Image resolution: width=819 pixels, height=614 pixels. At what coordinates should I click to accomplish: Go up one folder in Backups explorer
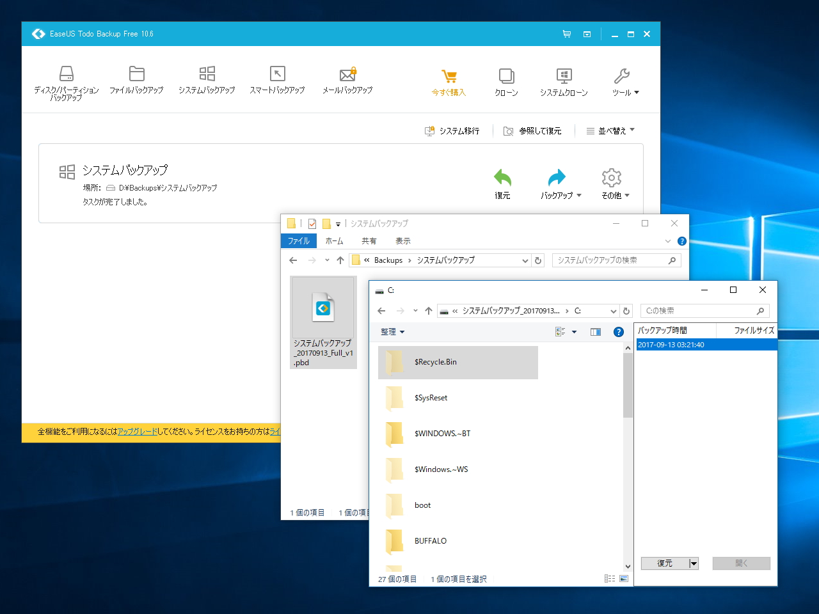click(340, 260)
